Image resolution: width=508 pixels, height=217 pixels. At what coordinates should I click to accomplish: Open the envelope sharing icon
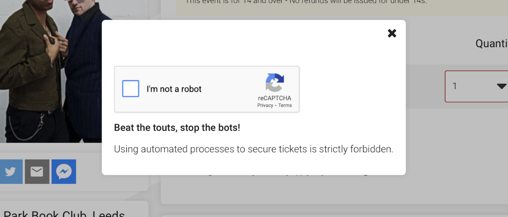[37, 171]
